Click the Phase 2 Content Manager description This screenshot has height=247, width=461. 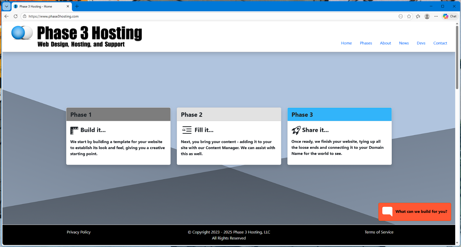tap(228, 148)
